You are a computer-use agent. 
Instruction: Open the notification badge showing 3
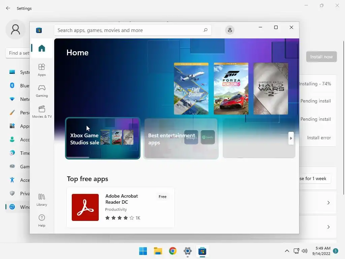click(336, 251)
